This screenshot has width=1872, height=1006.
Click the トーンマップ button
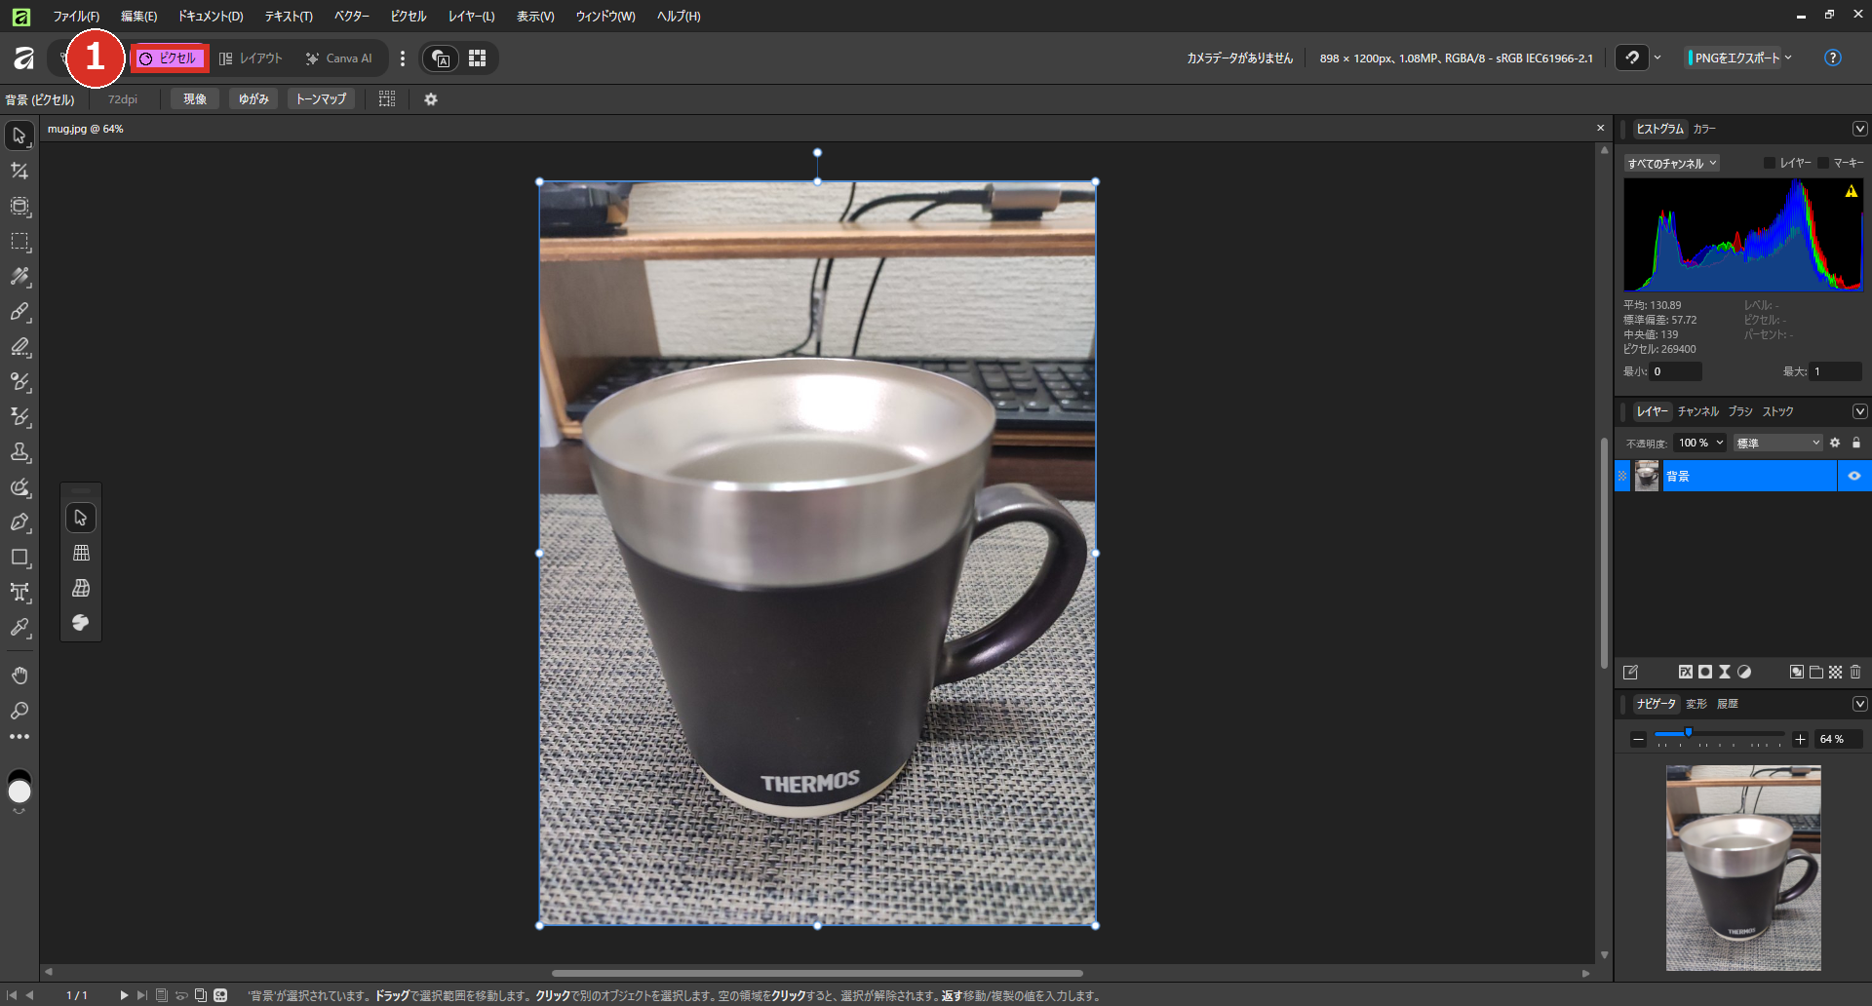click(x=321, y=99)
